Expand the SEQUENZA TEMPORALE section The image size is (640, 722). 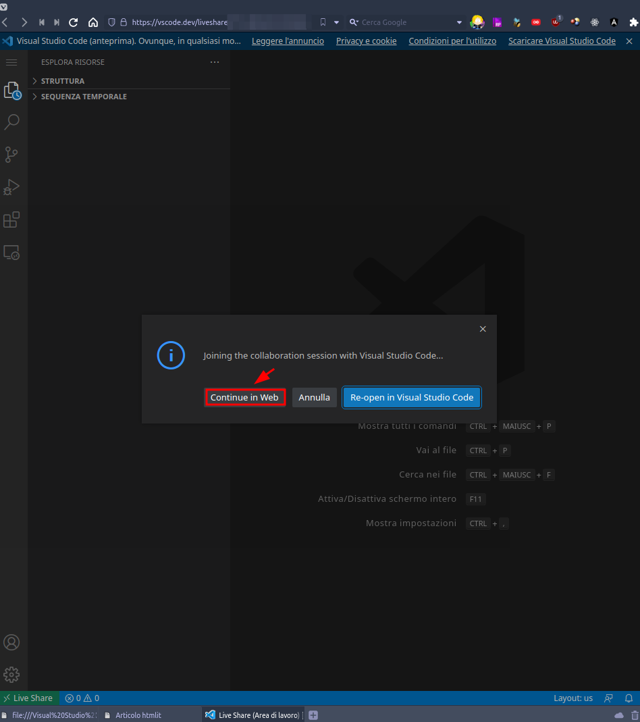coord(84,97)
